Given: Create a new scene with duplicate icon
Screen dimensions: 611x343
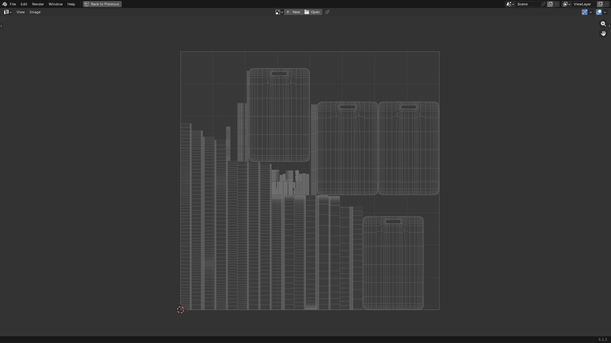Looking at the screenshot, I should coord(550,4).
